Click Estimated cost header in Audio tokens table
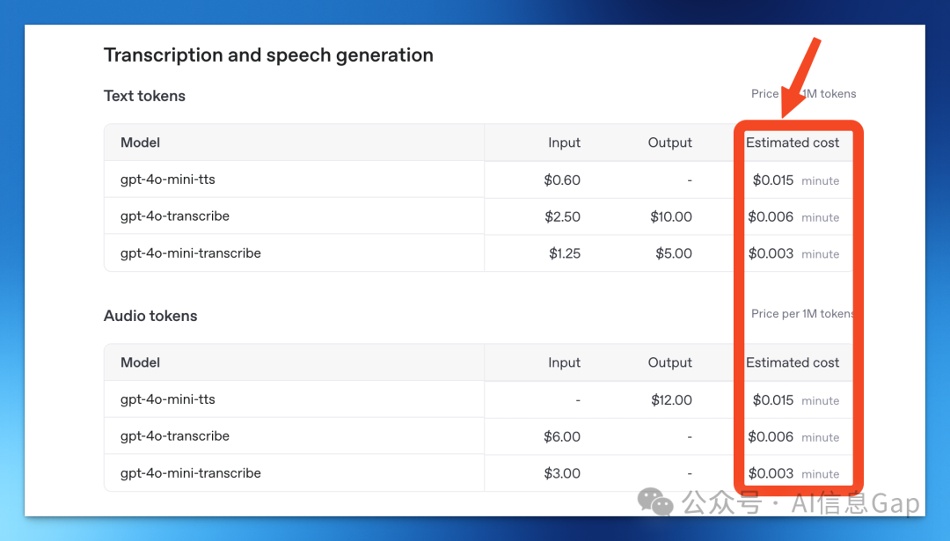 (793, 362)
